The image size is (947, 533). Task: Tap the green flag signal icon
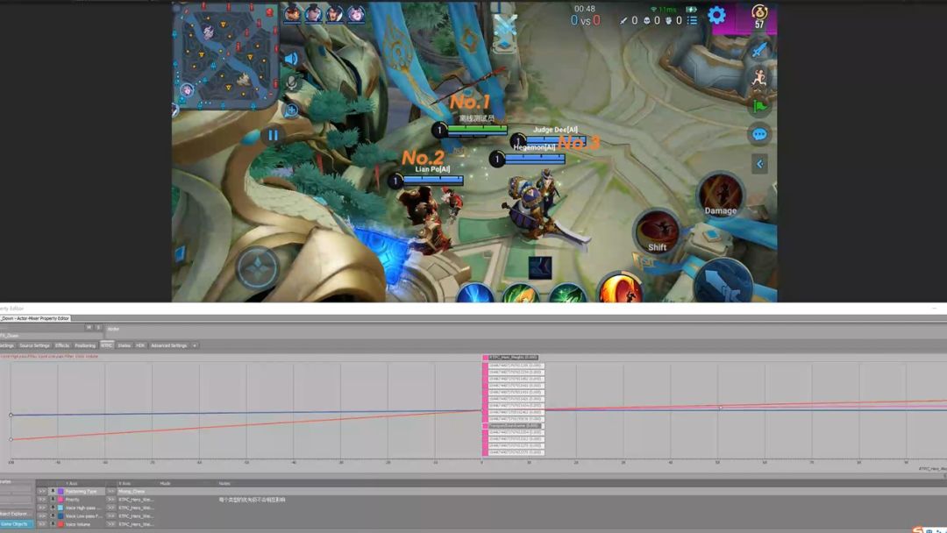[x=759, y=106]
